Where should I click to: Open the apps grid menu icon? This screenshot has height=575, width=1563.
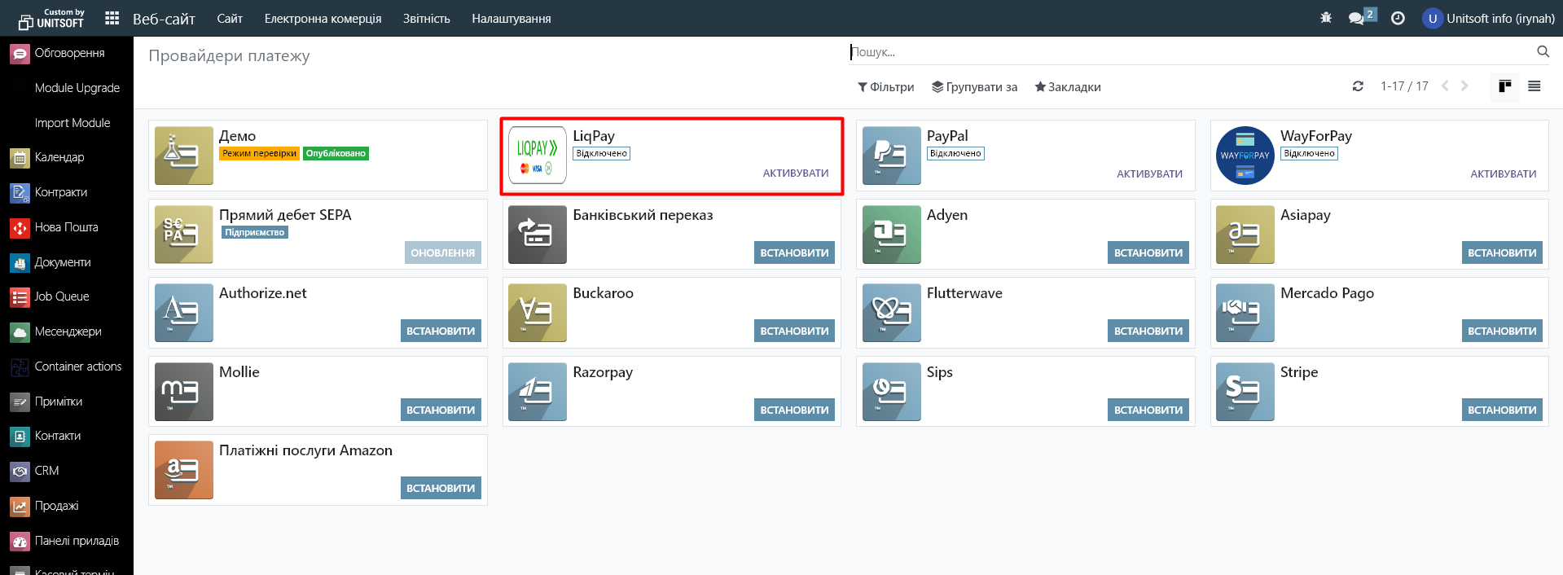112,18
